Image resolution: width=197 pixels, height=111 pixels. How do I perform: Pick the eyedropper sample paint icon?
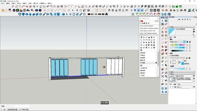[194, 37]
